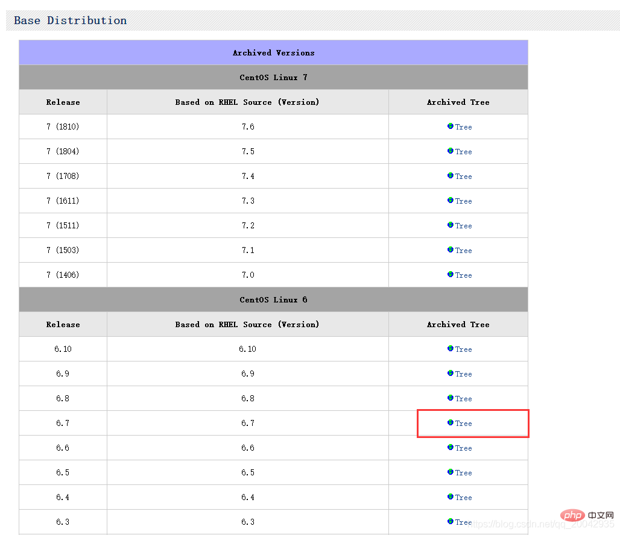Click the Release column header under CentOS Linux 7
Image resolution: width=620 pixels, height=535 pixels.
pos(63,102)
